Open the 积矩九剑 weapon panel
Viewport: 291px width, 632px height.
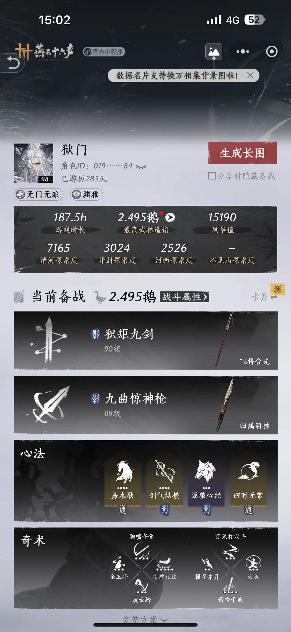pos(146,340)
